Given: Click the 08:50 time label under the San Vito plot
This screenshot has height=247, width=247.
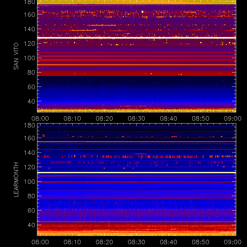Looking at the screenshot, I should [201, 119].
